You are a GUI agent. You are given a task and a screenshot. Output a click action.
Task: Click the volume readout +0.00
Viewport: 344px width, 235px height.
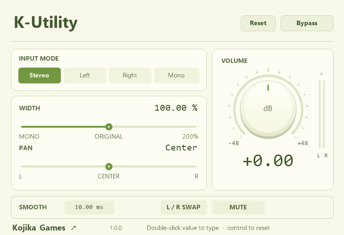tap(268, 160)
